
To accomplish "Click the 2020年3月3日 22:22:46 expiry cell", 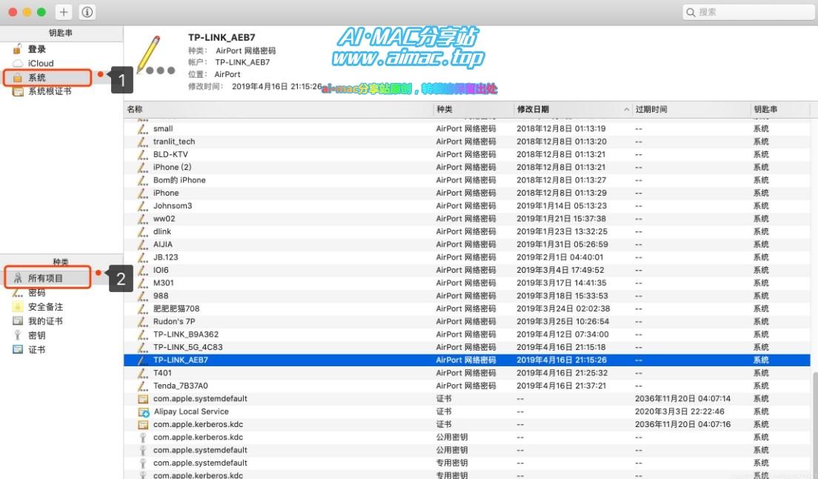I will [679, 412].
